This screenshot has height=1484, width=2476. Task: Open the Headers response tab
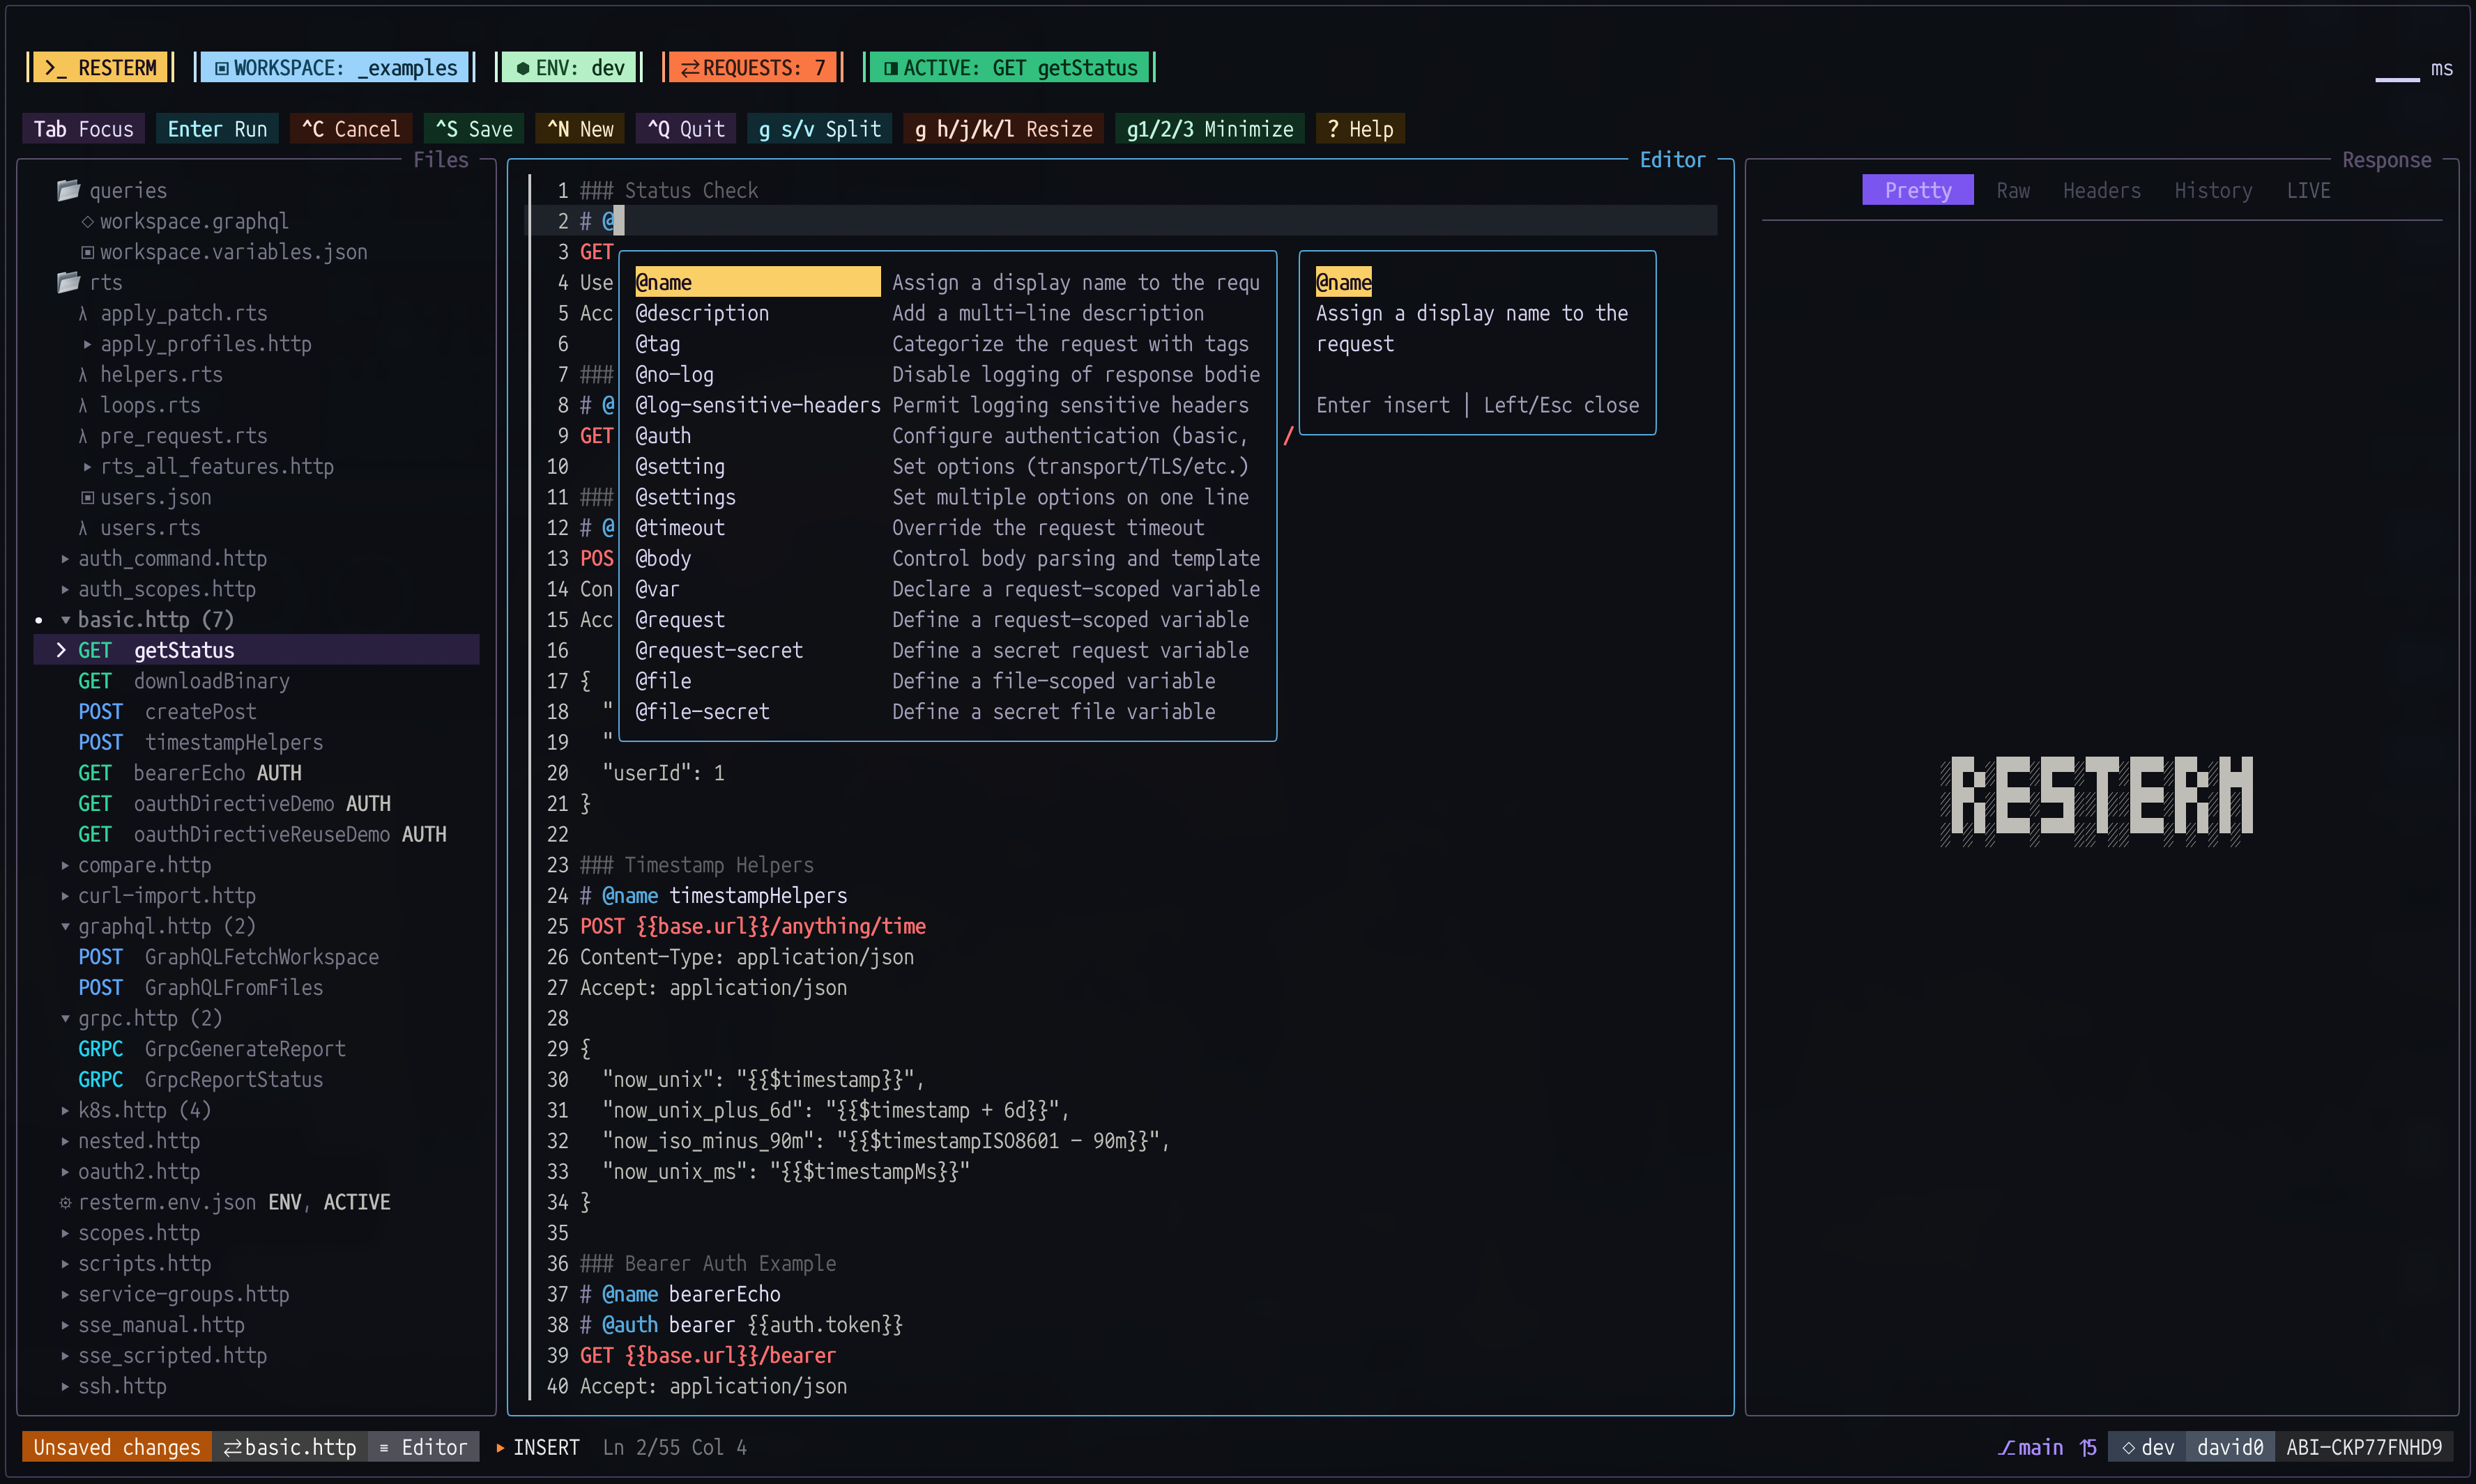(2101, 190)
